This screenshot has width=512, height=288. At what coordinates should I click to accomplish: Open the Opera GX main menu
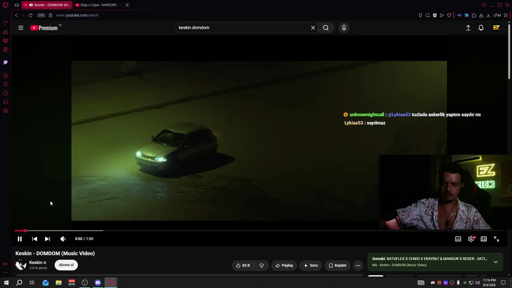[6, 5]
